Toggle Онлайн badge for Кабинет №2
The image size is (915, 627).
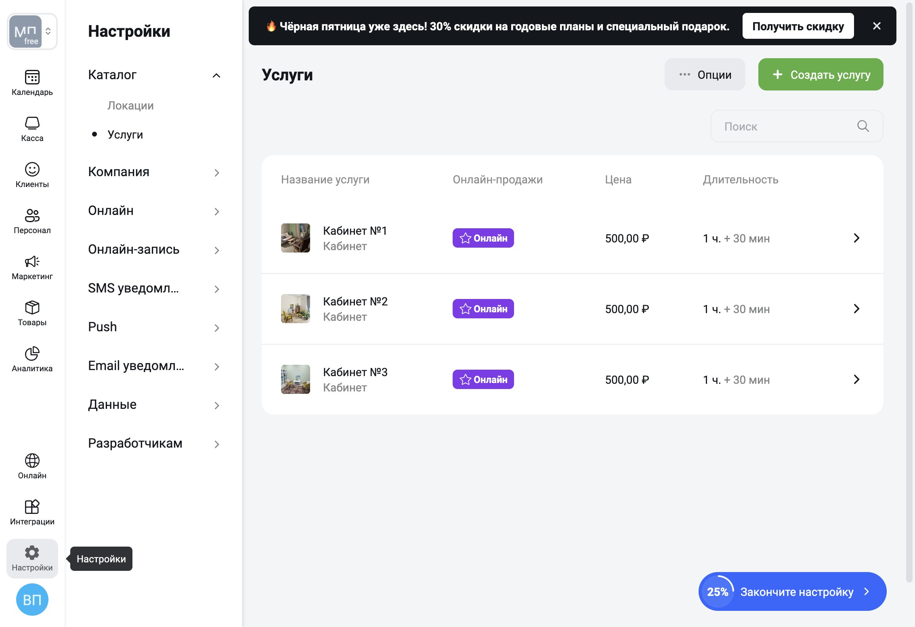[483, 309]
